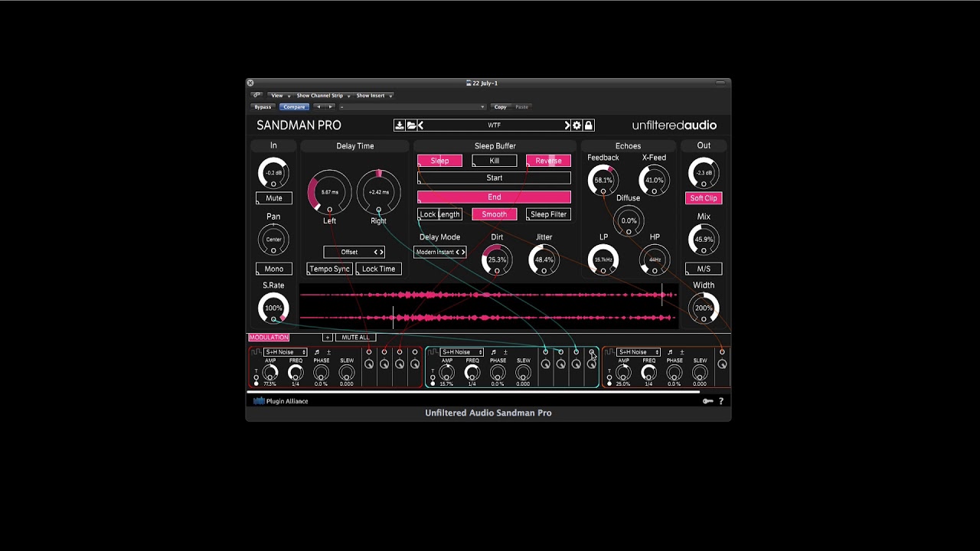Click Paste in host toolbar
Viewport: 980px width, 551px height.
click(521, 107)
